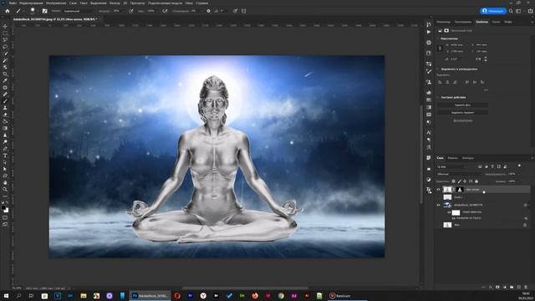The width and height of the screenshot is (535, 301).
Task: Click lock icon on the Фон layer
Action: click(525, 225)
